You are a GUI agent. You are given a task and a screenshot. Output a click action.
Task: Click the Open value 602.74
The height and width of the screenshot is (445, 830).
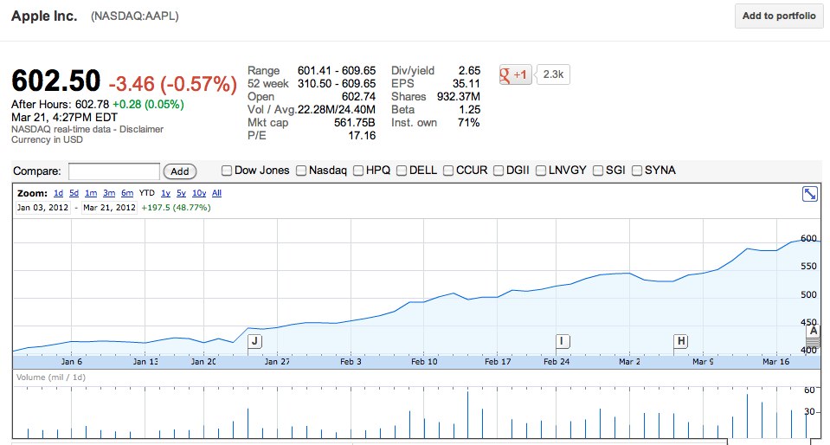(x=359, y=97)
